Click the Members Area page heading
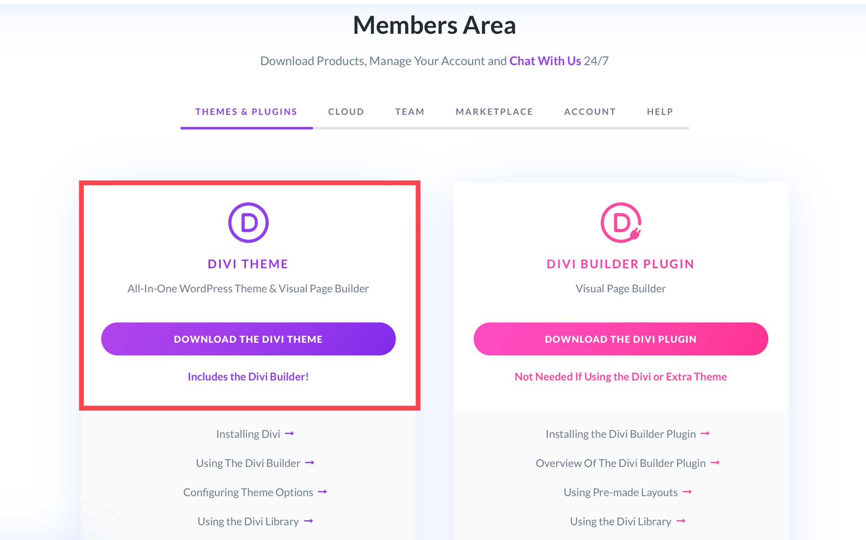The height and width of the screenshot is (540, 866). (434, 25)
